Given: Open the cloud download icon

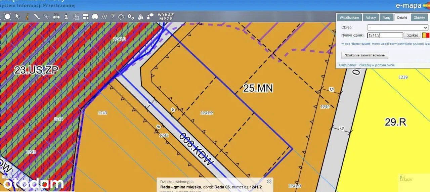Looking at the screenshot, I should point(121,16).
